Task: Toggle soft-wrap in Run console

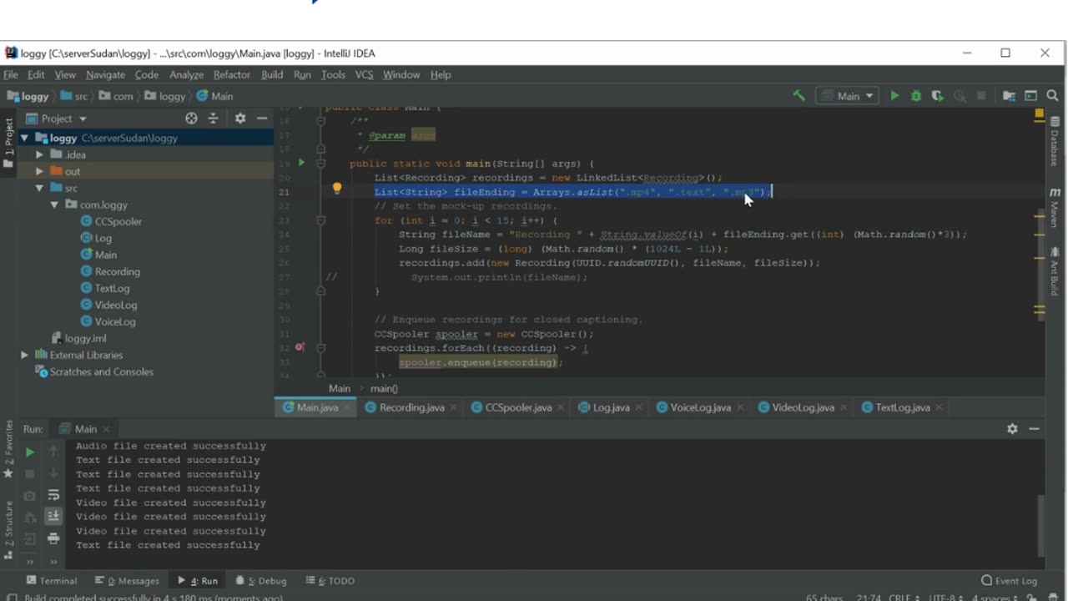Action: click(x=53, y=495)
